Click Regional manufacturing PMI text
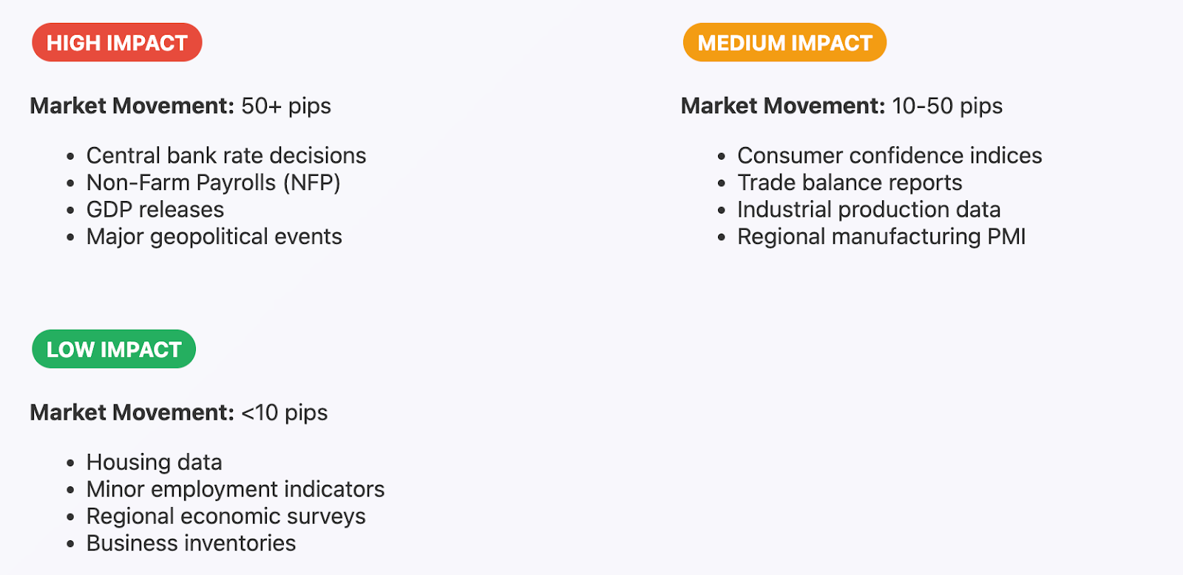1183x575 pixels. [x=881, y=237]
